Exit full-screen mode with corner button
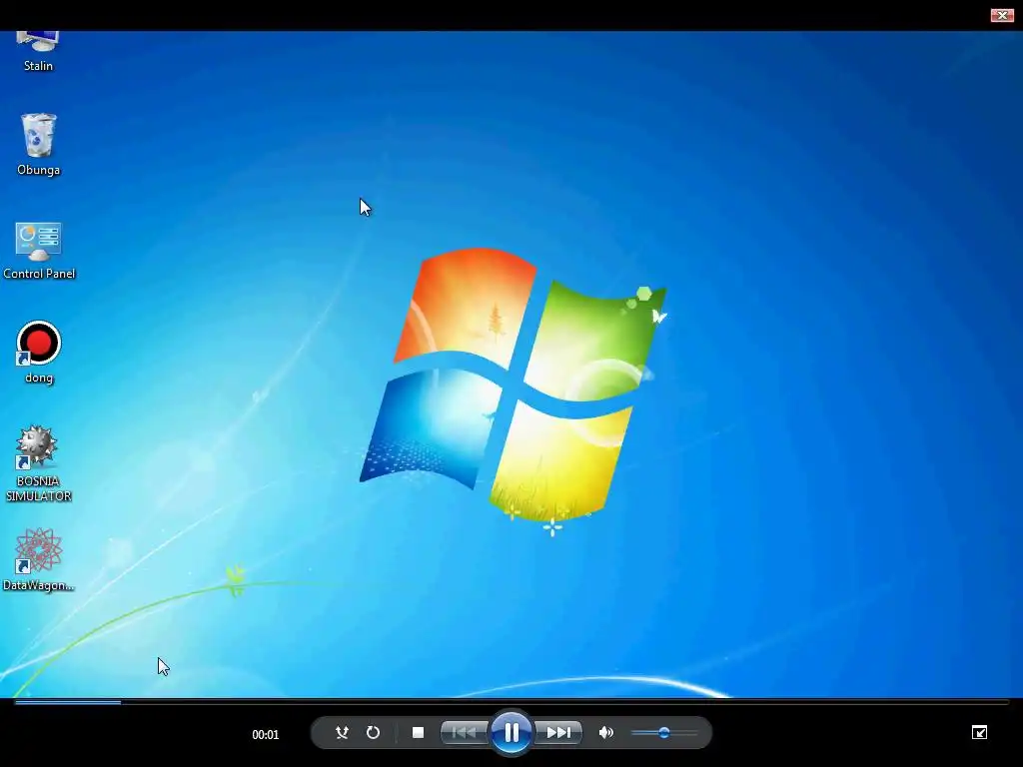The width and height of the screenshot is (1023, 767). [x=979, y=732]
